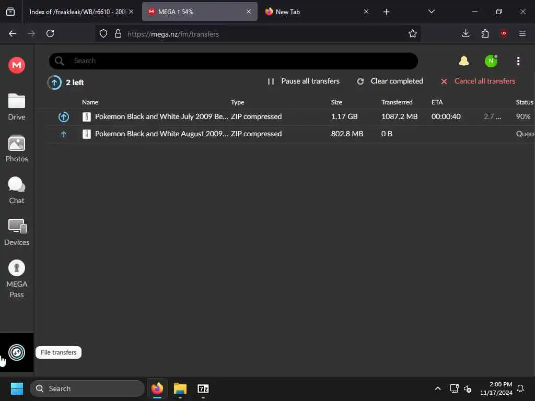Open the taskbar clock showing 2:00 PM

[x=496, y=388]
